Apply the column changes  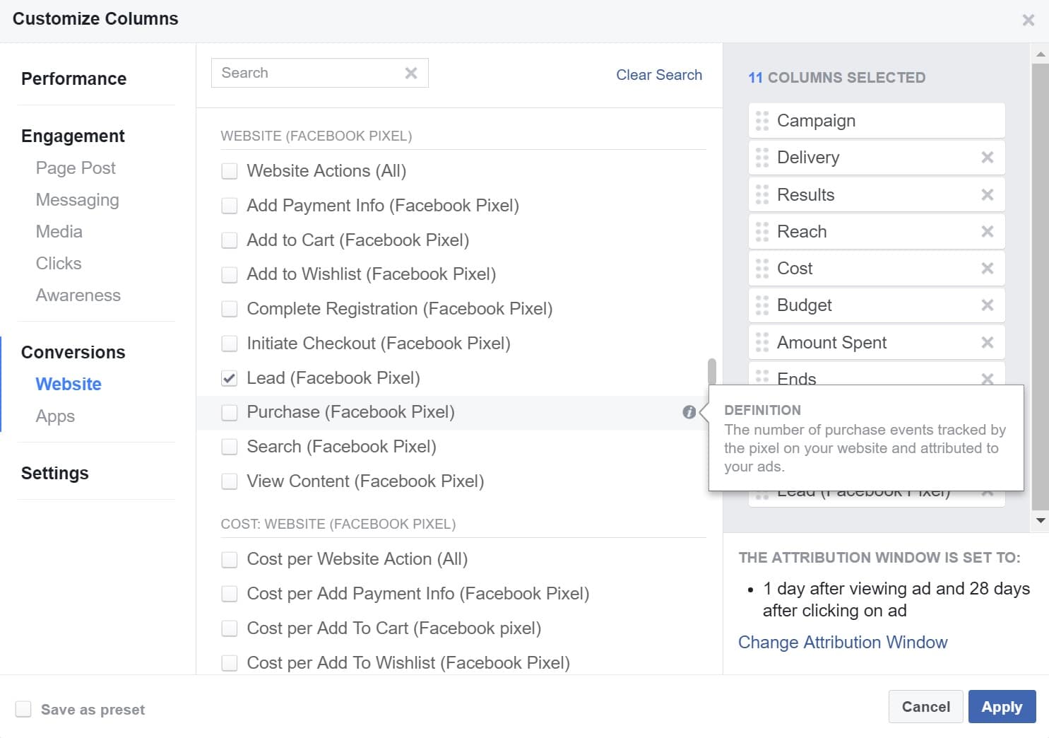[1002, 706]
